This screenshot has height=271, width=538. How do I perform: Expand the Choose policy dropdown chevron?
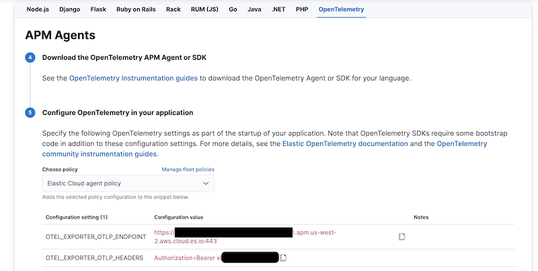coord(206,183)
